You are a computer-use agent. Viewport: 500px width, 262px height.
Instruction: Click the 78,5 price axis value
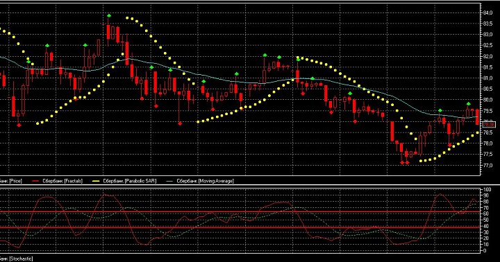click(488, 133)
